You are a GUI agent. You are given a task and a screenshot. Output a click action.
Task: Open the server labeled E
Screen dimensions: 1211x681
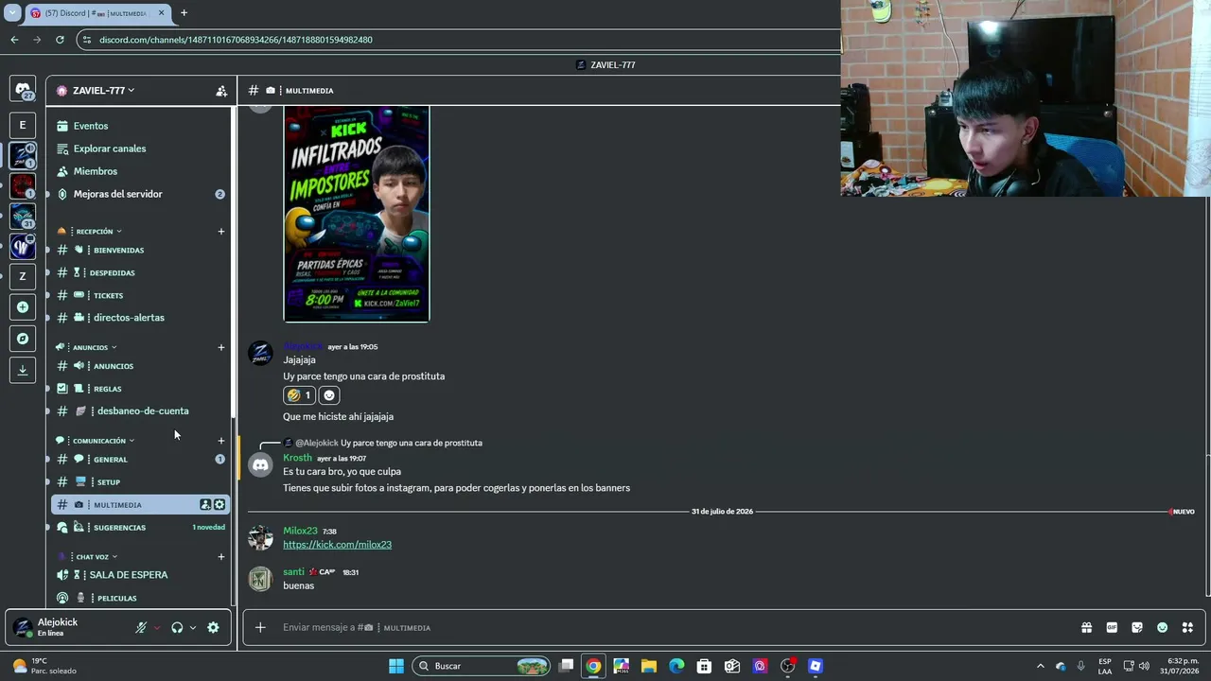(x=23, y=125)
